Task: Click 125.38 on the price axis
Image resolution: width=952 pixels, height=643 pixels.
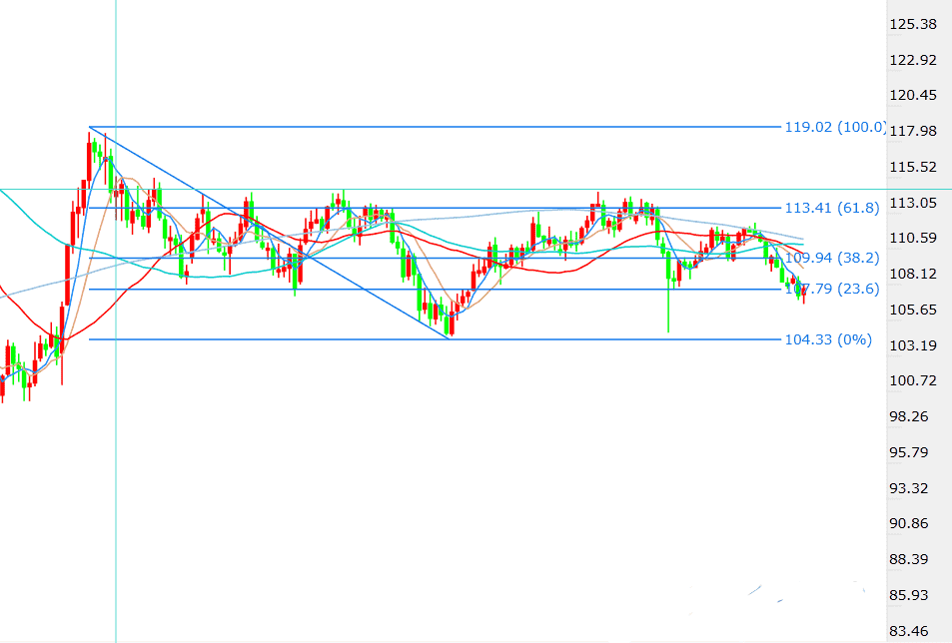Action: click(912, 24)
